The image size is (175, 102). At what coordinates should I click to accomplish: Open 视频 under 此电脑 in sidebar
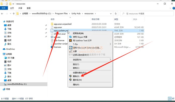9,62
